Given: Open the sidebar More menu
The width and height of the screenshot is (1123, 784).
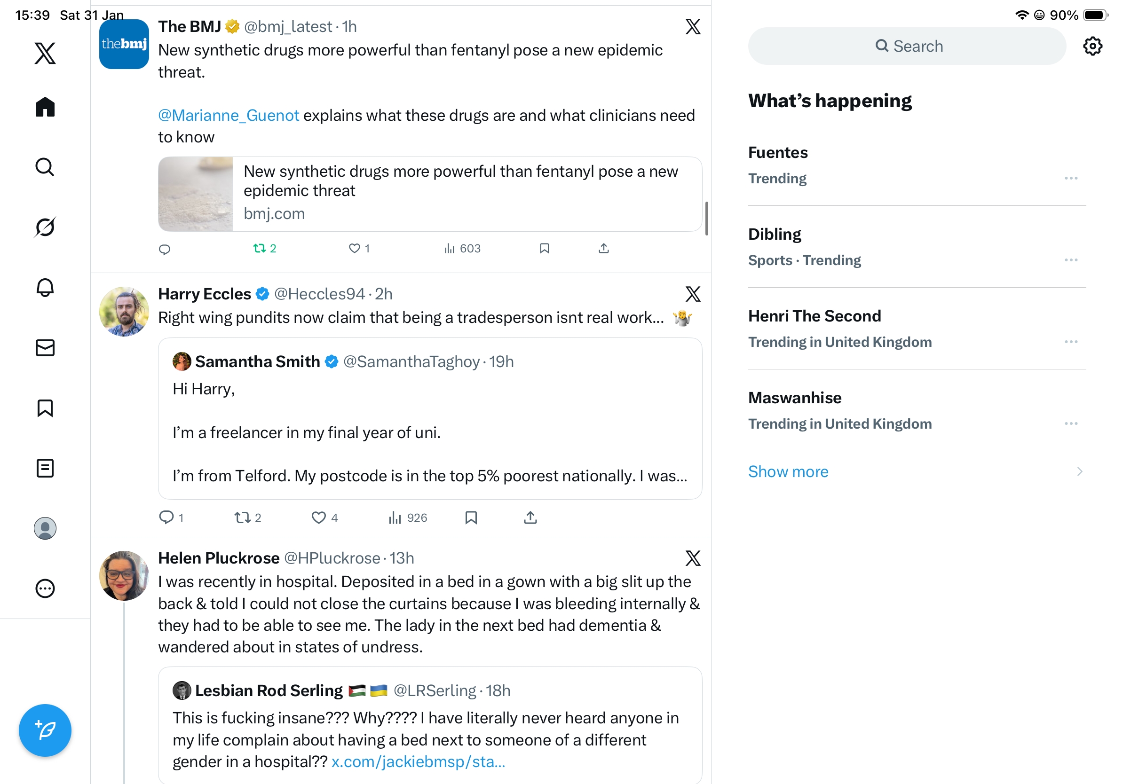Looking at the screenshot, I should tap(45, 588).
